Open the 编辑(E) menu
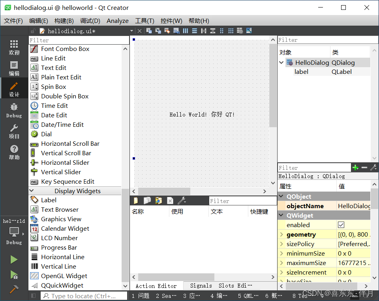The width and height of the screenshot is (379, 301). (x=38, y=21)
